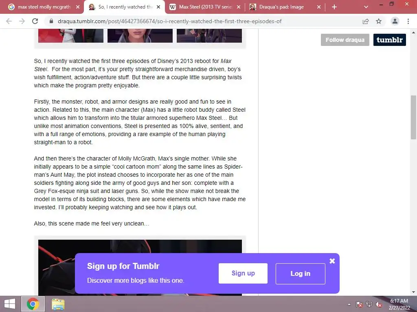Click the scrollbar up arrow

click(414, 32)
